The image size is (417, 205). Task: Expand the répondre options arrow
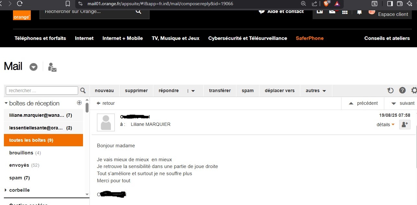pyautogui.click(x=193, y=91)
